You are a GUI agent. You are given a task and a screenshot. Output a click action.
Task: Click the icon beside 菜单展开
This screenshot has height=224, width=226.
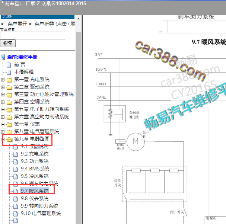pyautogui.click(x=3, y=23)
